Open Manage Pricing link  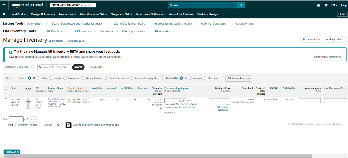click(x=244, y=24)
